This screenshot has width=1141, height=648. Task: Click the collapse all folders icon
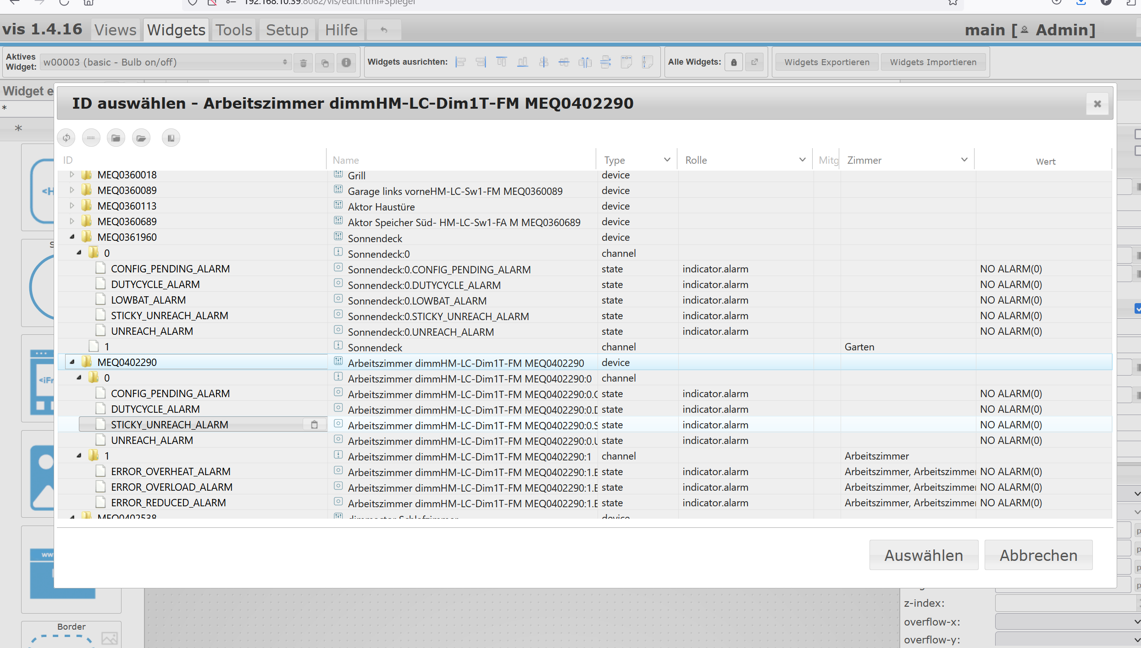[116, 138]
